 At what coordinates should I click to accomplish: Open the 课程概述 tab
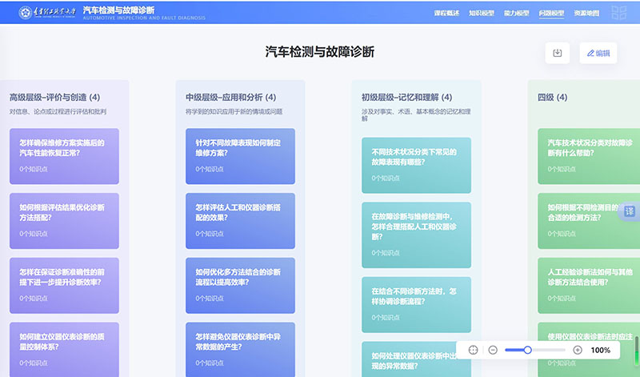(446, 14)
